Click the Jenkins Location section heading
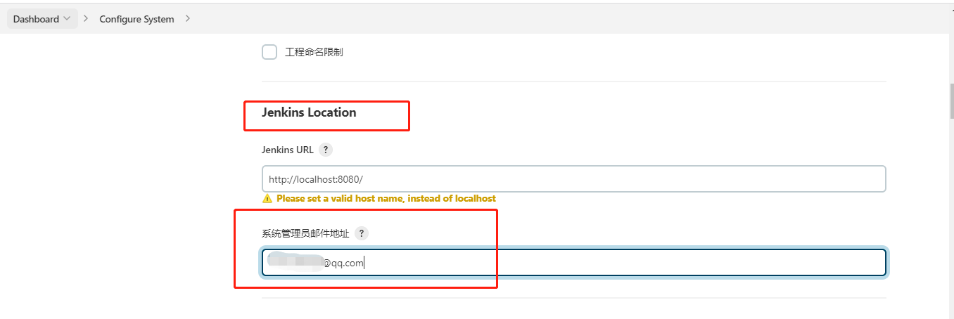The height and width of the screenshot is (319, 954). pyautogui.click(x=309, y=112)
